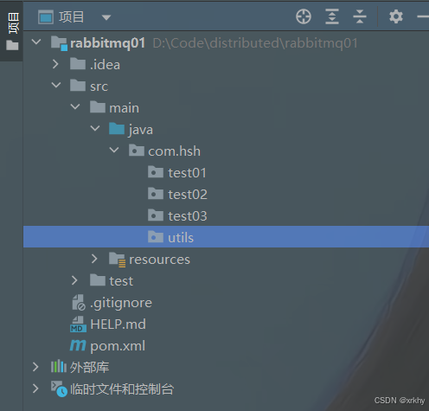Viewport: 429px width, 411px height.
Task: Click the test02 package icon
Action: click(156, 194)
